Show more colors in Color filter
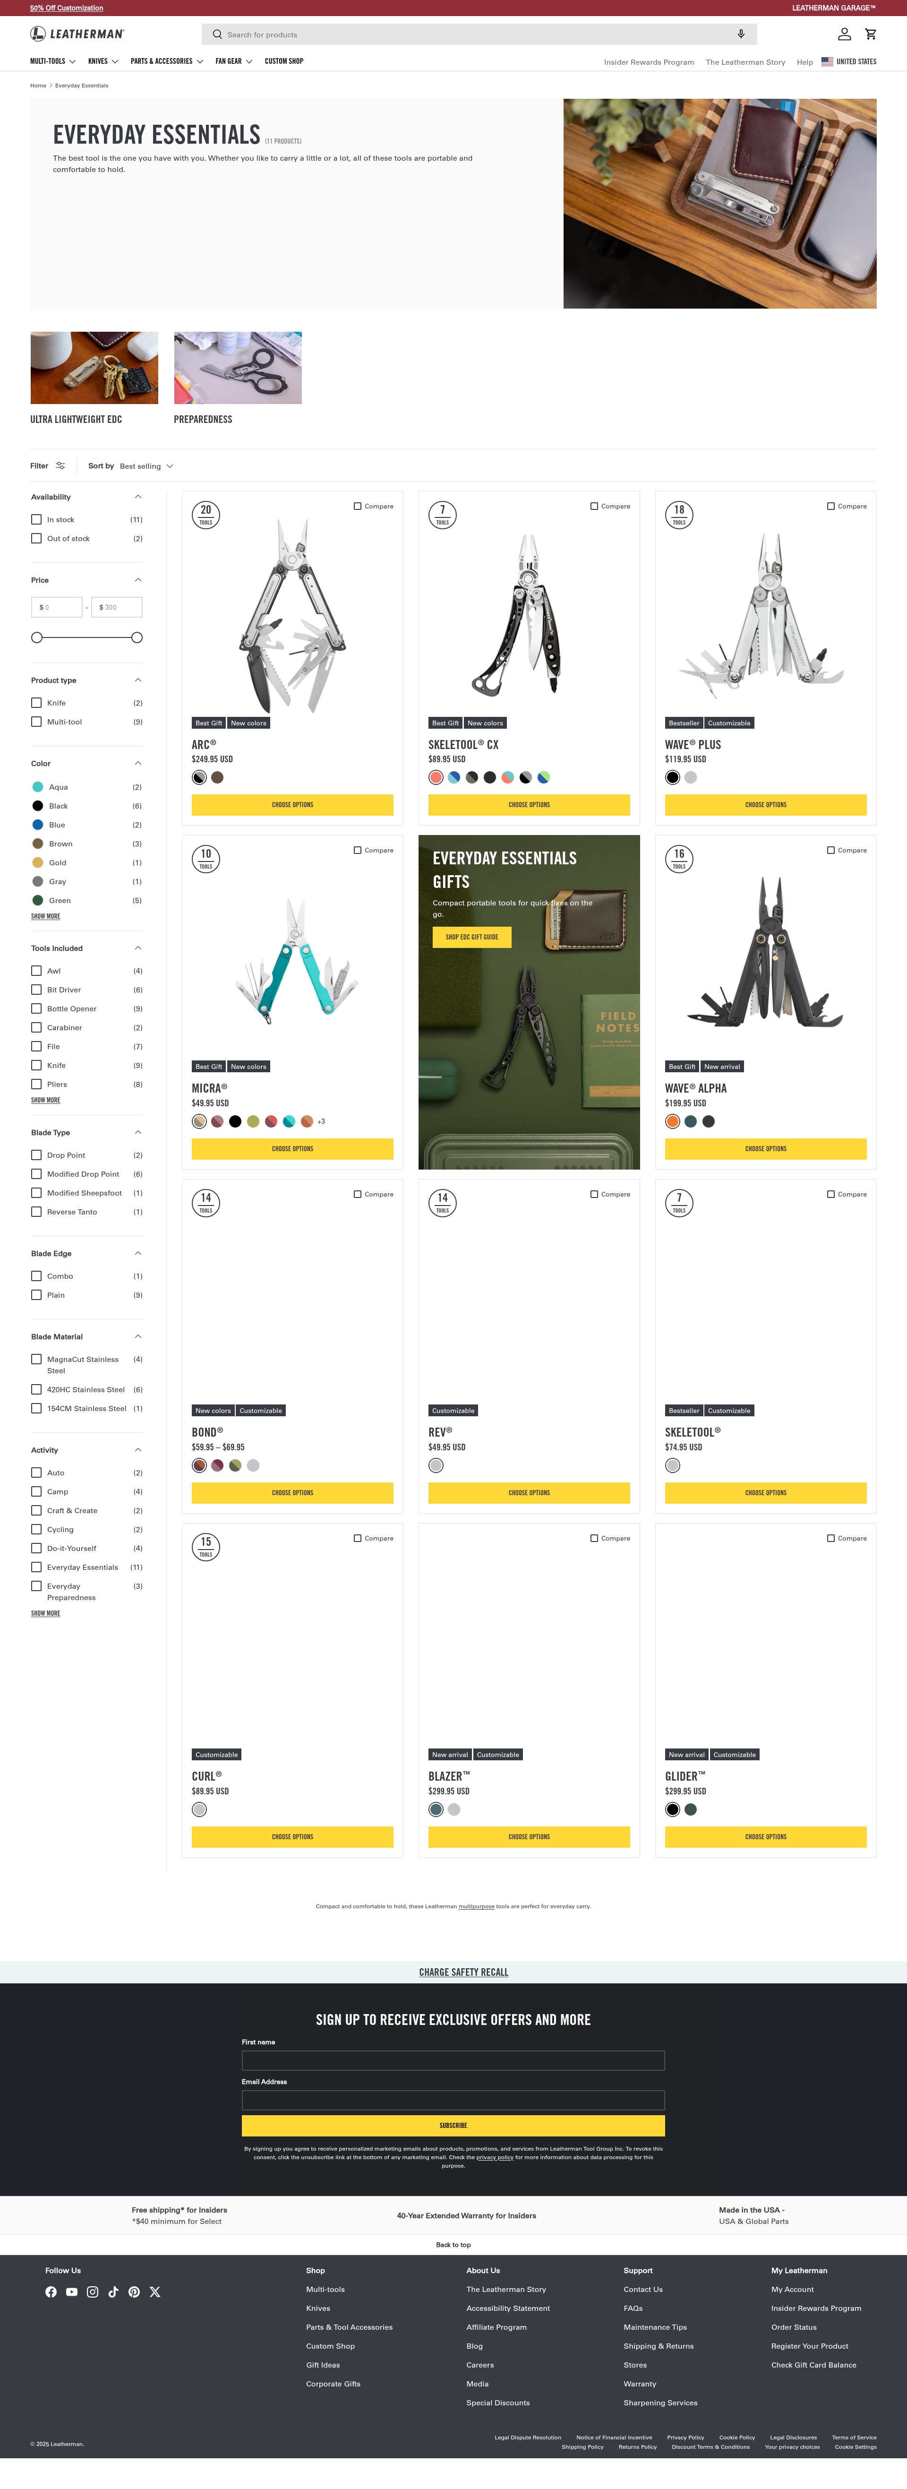 click(45, 916)
